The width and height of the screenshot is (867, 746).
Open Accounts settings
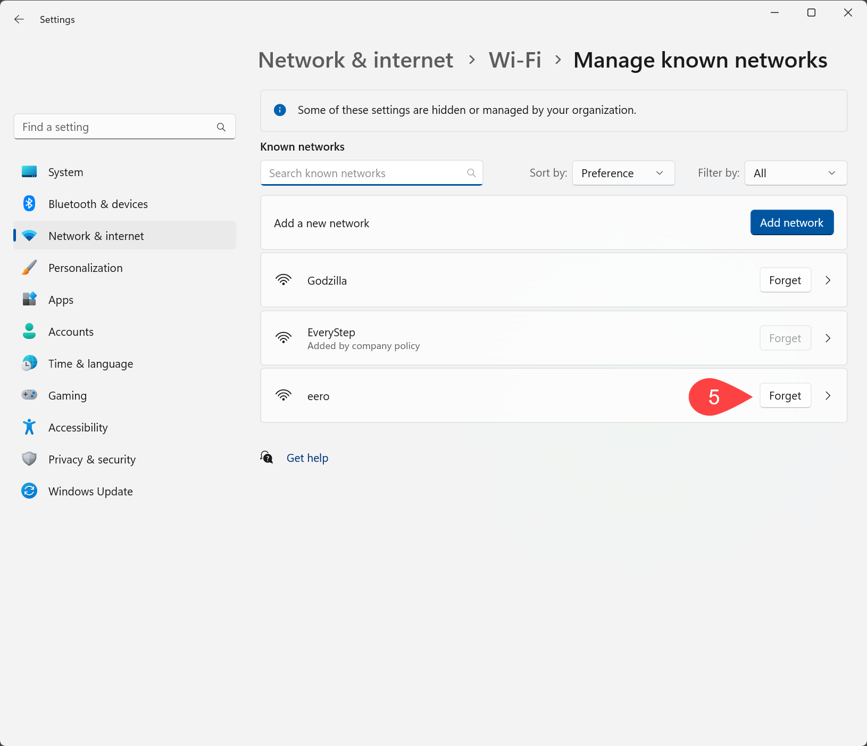click(71, 331)
